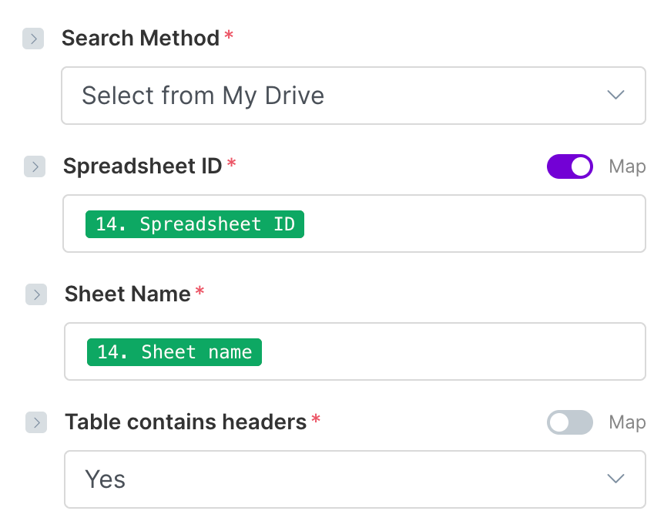Click the chevron icon beside Spreadsheet ID
This screenshot has width=664, height=521.
tap(35, 166)
